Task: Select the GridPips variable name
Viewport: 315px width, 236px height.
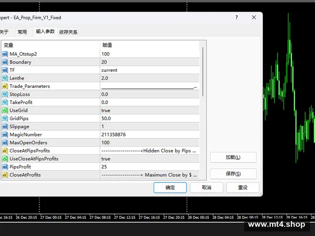Action: click(x=19, y=118)
